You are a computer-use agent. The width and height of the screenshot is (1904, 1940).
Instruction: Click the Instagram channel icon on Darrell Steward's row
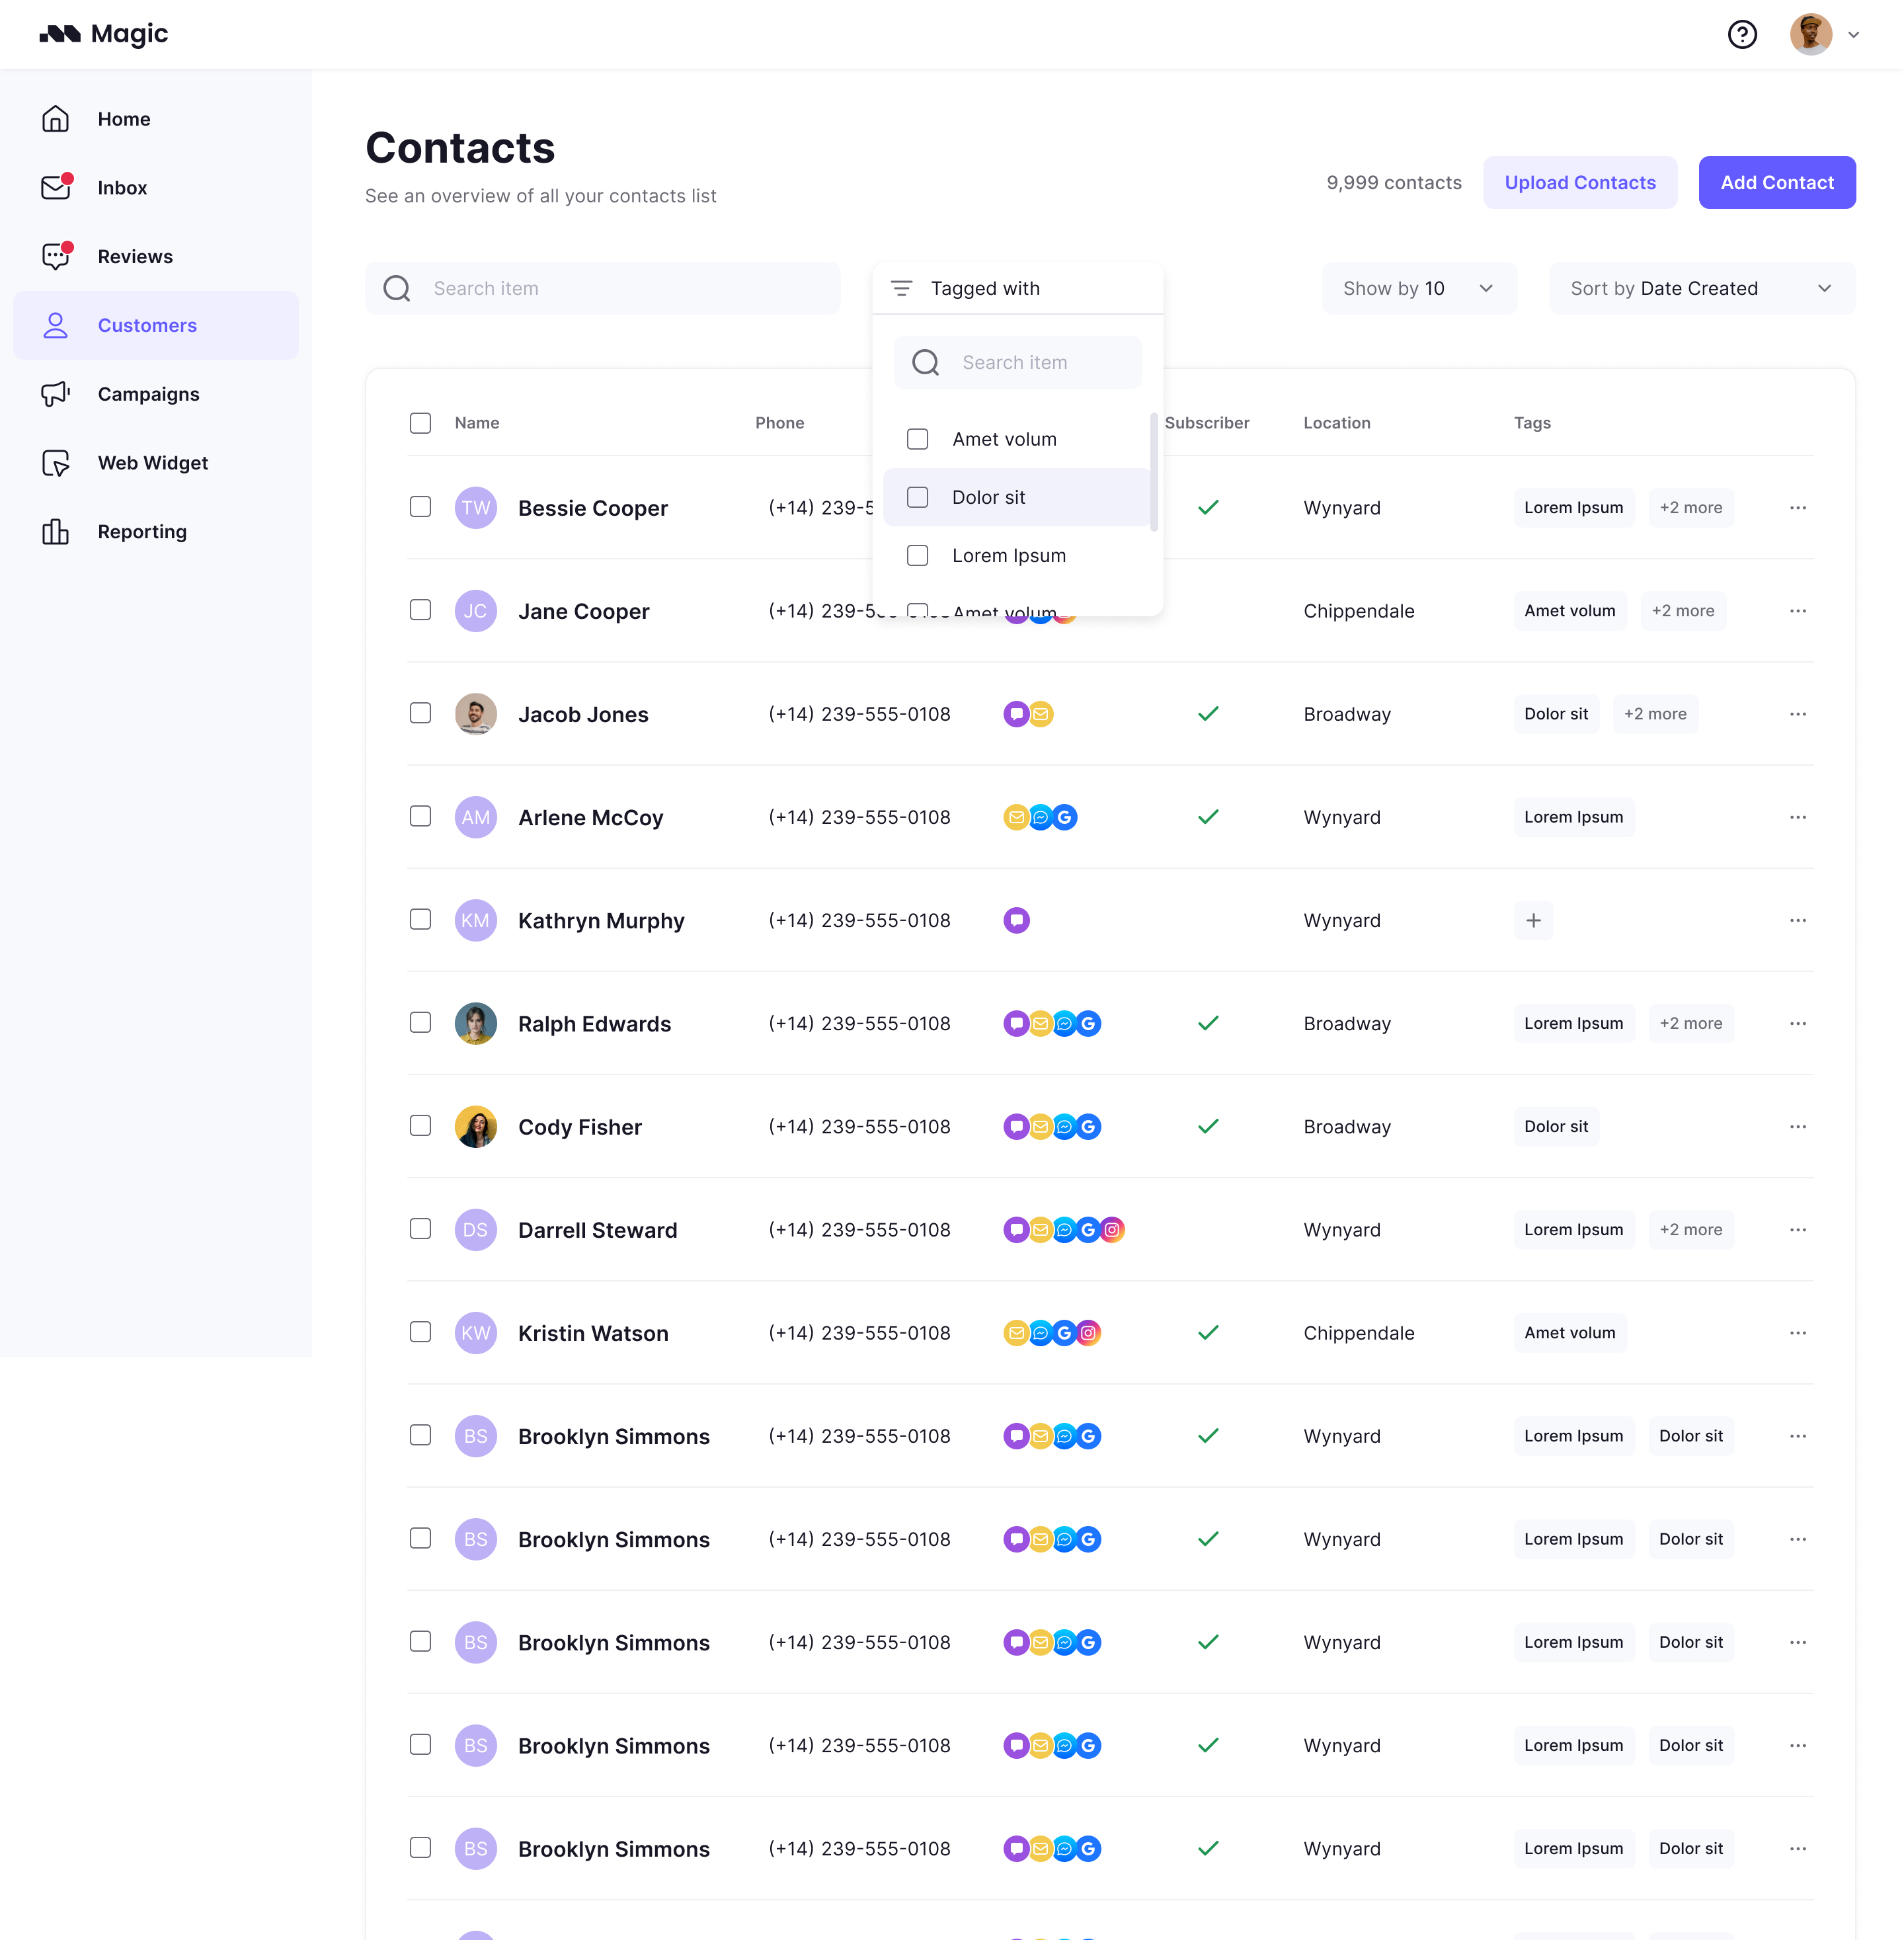[x=1113, y=1229]
